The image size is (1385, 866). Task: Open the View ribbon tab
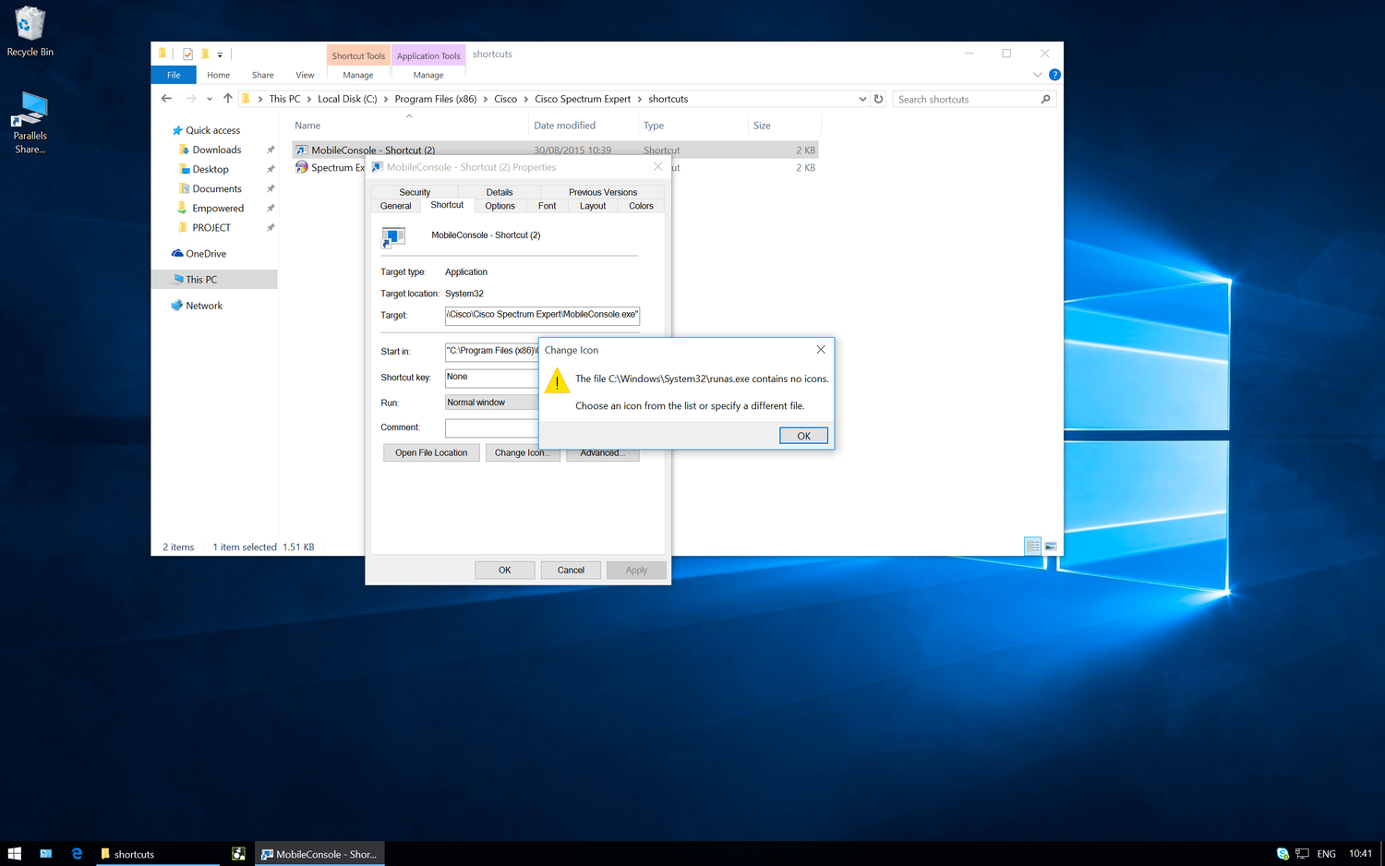pyautogui.click(x=305, y=75)
